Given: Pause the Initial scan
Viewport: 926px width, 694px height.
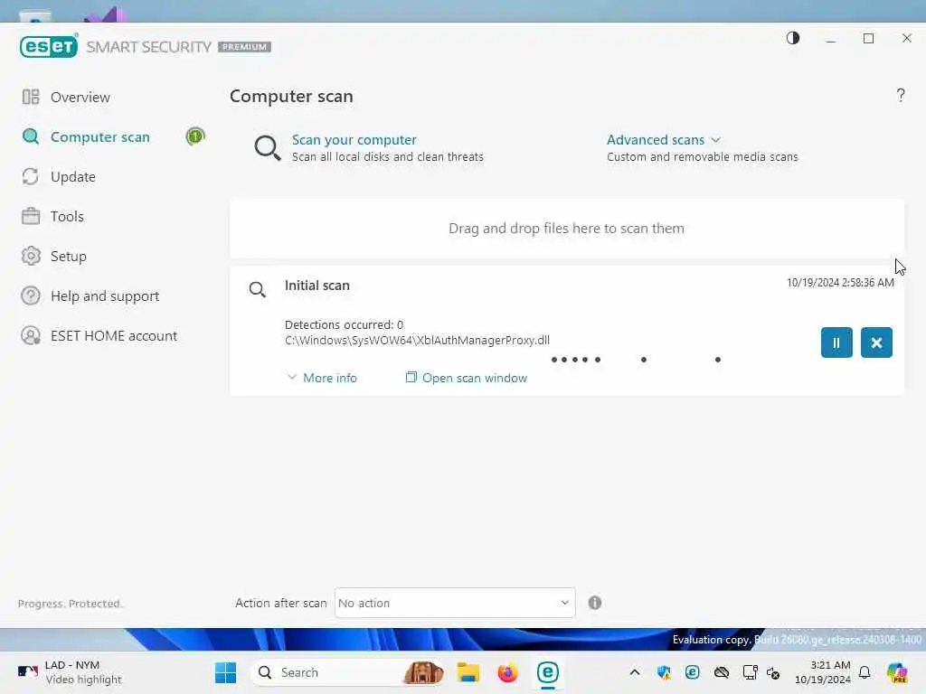Looking at the screenshot, I should 836,342.
